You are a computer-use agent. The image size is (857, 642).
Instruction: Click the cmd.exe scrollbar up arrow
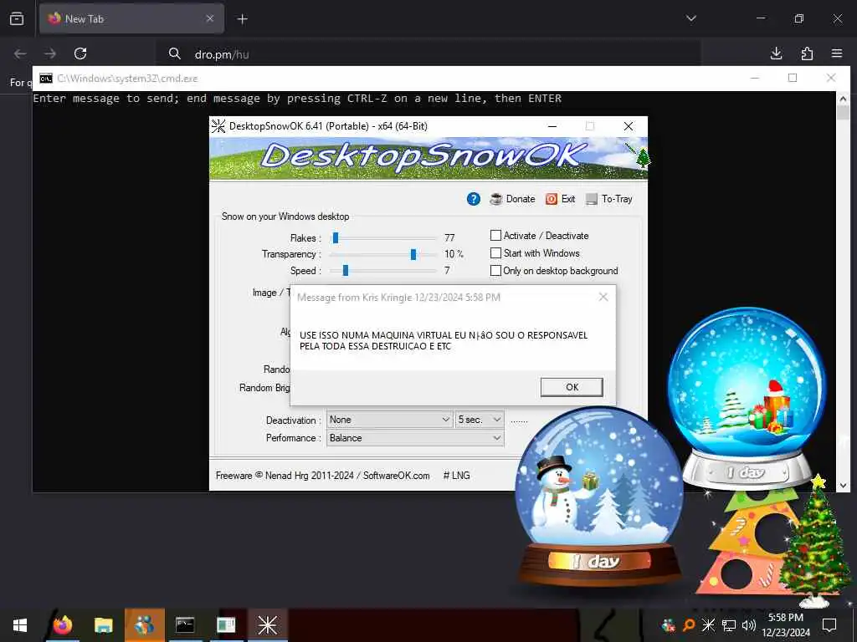843,99
